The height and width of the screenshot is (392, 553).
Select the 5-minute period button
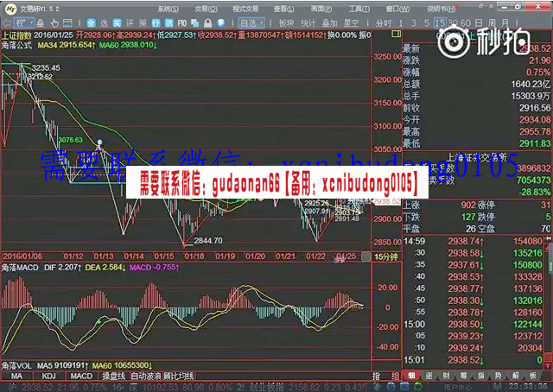coord(427,23)
